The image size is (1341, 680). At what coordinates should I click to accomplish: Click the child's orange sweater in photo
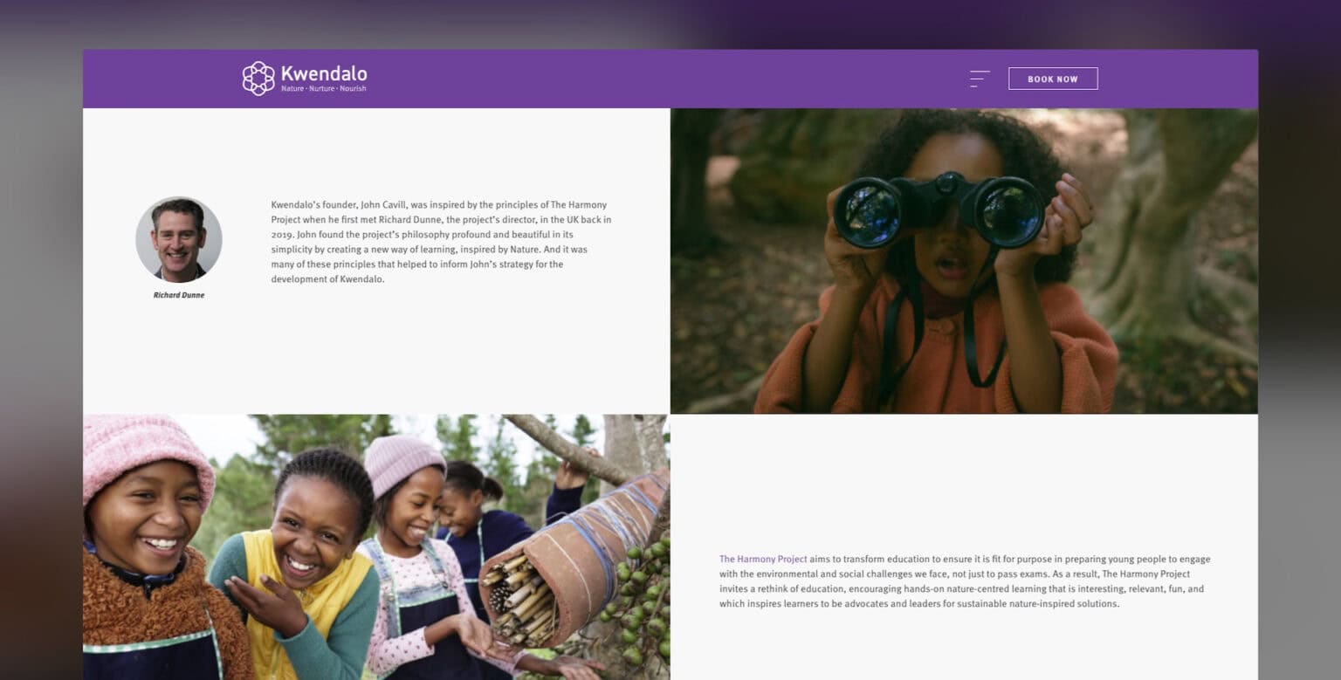[x=934, y=354]
